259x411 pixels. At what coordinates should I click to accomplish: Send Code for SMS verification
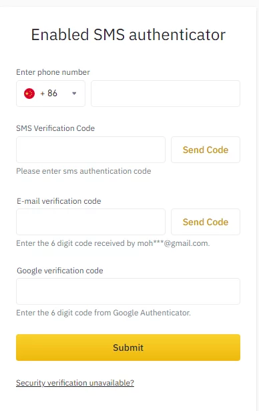[x=206, y=150]
